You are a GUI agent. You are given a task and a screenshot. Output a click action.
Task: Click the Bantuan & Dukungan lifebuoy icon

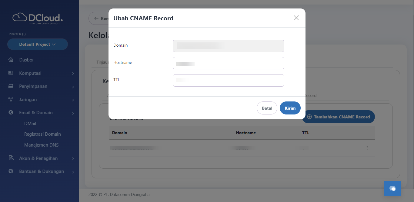(x=11, y=171)
